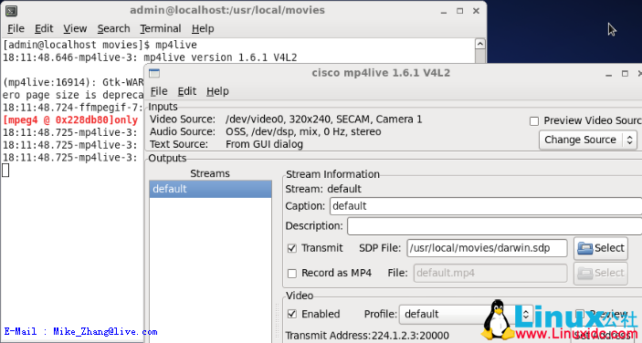Open View menu in terminal window
The width and height of the screenshot is (642, 343).
pyautogui.click(x=75, y=28)
